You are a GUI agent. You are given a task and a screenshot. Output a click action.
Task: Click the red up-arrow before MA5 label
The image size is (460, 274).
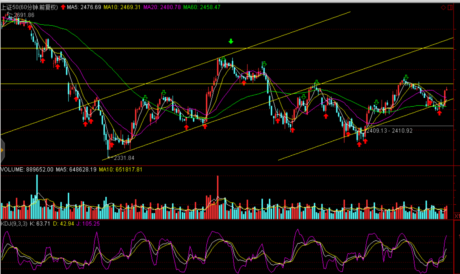[x=63, y=7]
